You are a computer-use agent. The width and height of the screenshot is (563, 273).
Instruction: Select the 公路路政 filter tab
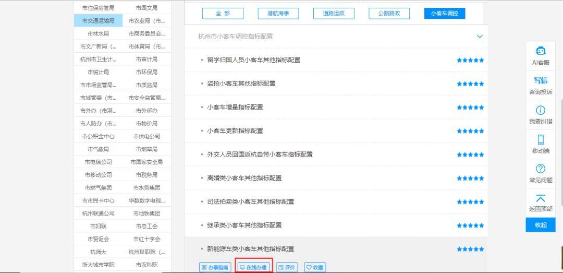389,14
